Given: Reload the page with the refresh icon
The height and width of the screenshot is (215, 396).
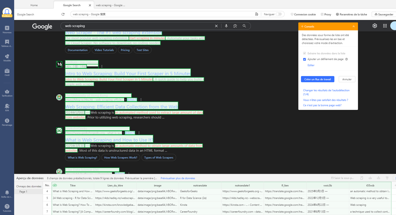Looking at the screenshot, I should click(x=63, y=14).
